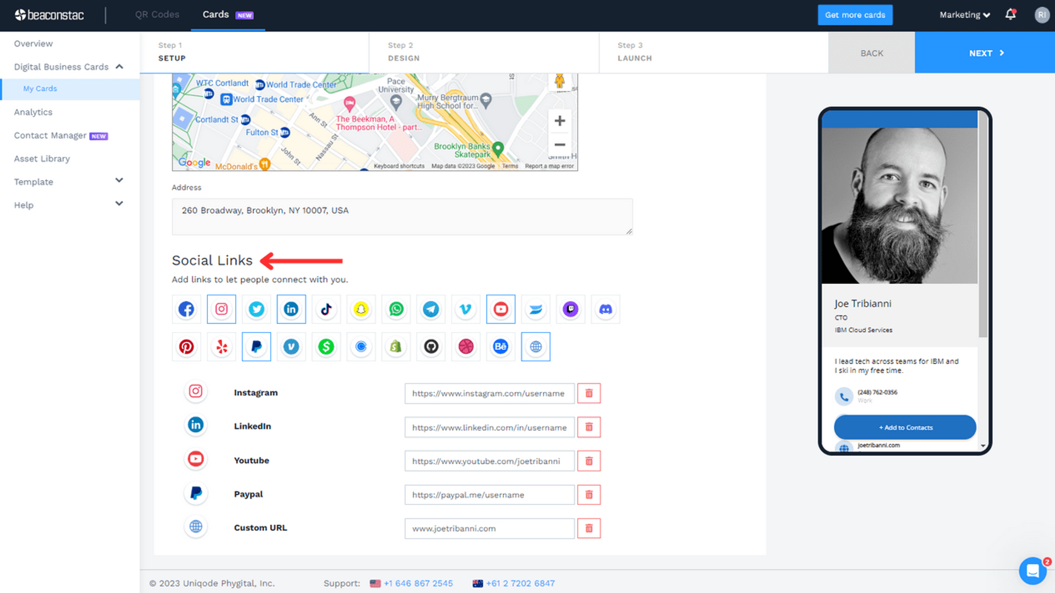Toggle the selected Instagram icon off

(221, 309)
